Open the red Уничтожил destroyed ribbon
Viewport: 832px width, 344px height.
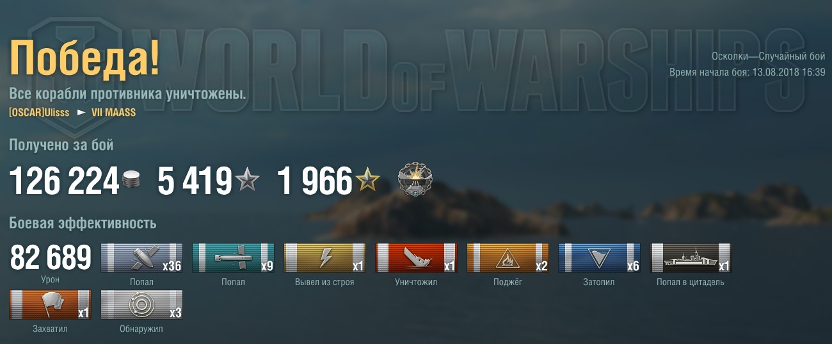click(x=417, y=258)
